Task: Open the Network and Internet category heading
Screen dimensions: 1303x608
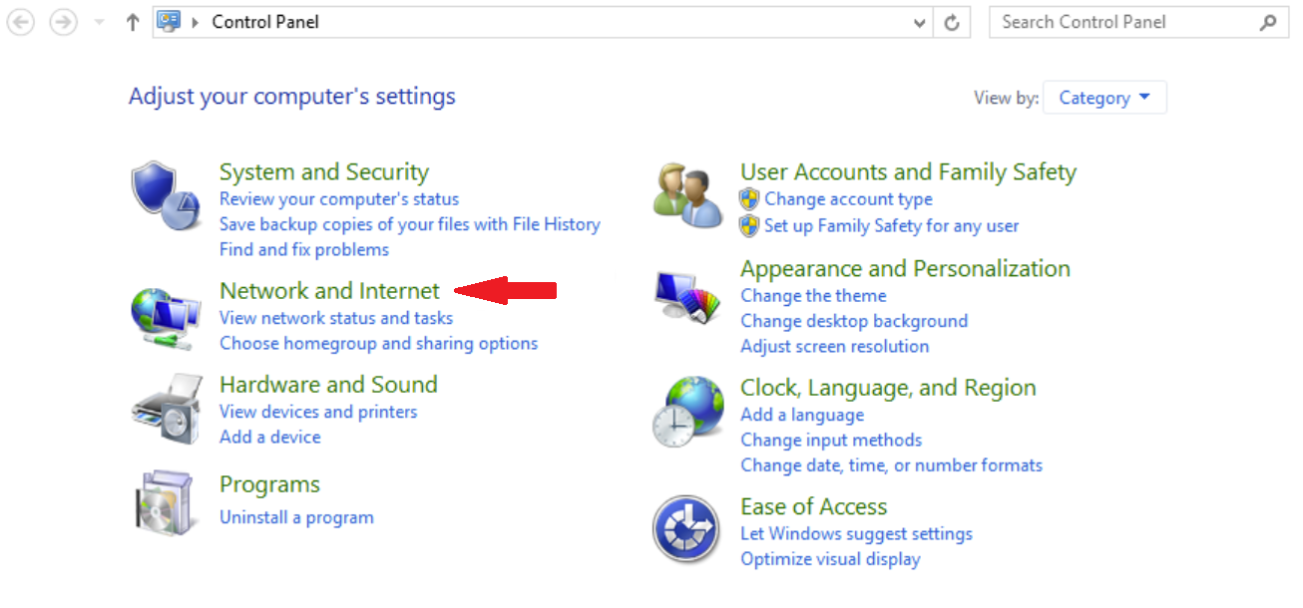Action: (329, 290)
